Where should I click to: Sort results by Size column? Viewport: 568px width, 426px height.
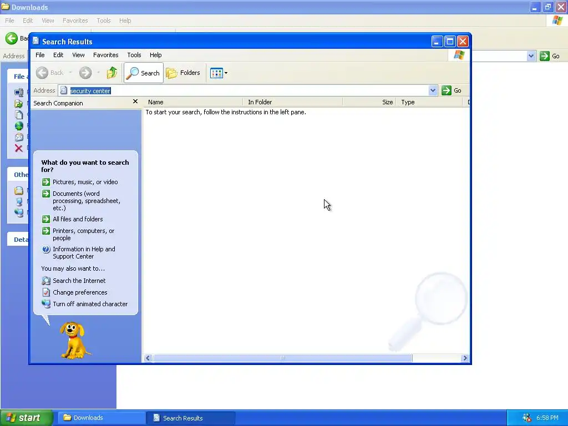(369, 102)
